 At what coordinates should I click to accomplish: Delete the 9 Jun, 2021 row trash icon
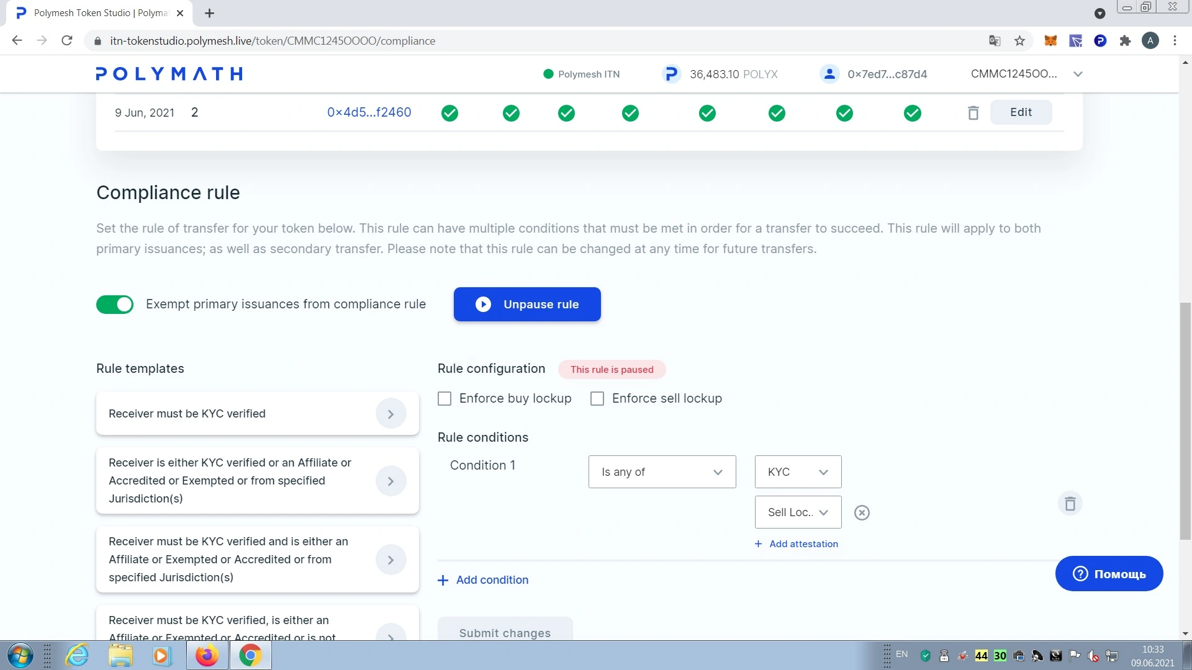point(973,113)
